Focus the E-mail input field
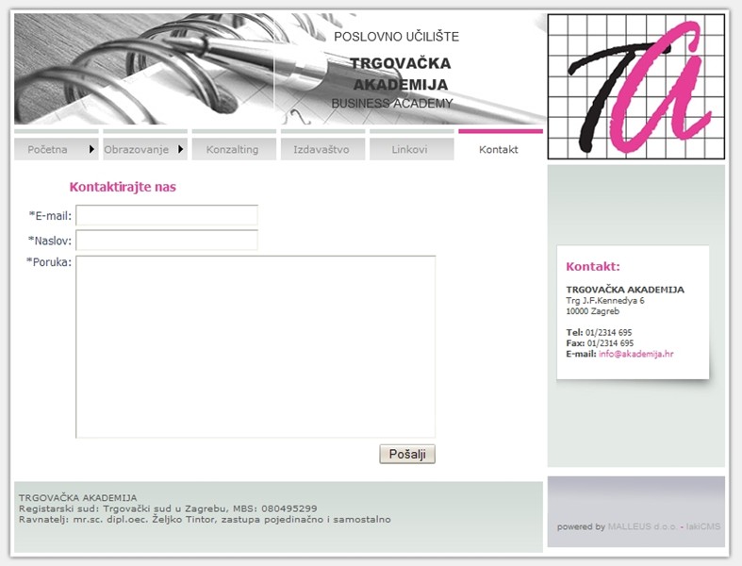Image resolution: width=742 pixels, height=566 pixels. point(167,215)
